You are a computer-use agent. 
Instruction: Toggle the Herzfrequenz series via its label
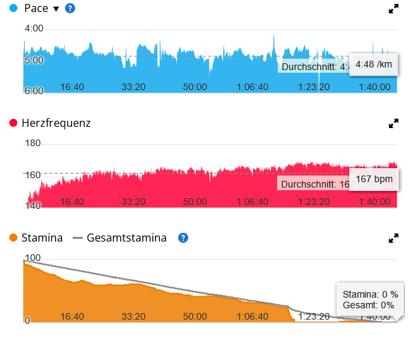(x=56, y=123)
